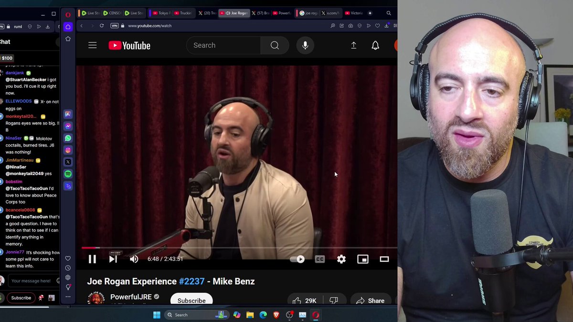
Task: Open Windows Start menu
Action: click(x=157, y=315)
